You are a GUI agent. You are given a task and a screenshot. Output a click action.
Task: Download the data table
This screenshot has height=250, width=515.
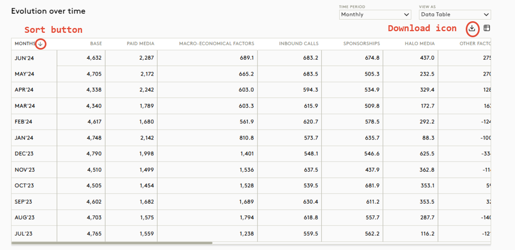(472, 28)
